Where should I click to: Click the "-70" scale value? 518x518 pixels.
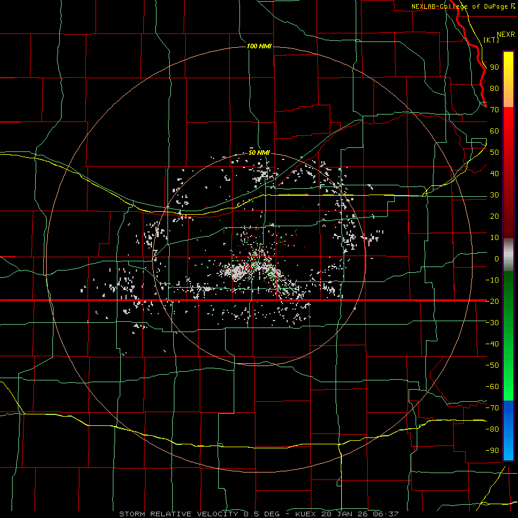[x=492, y=408]
